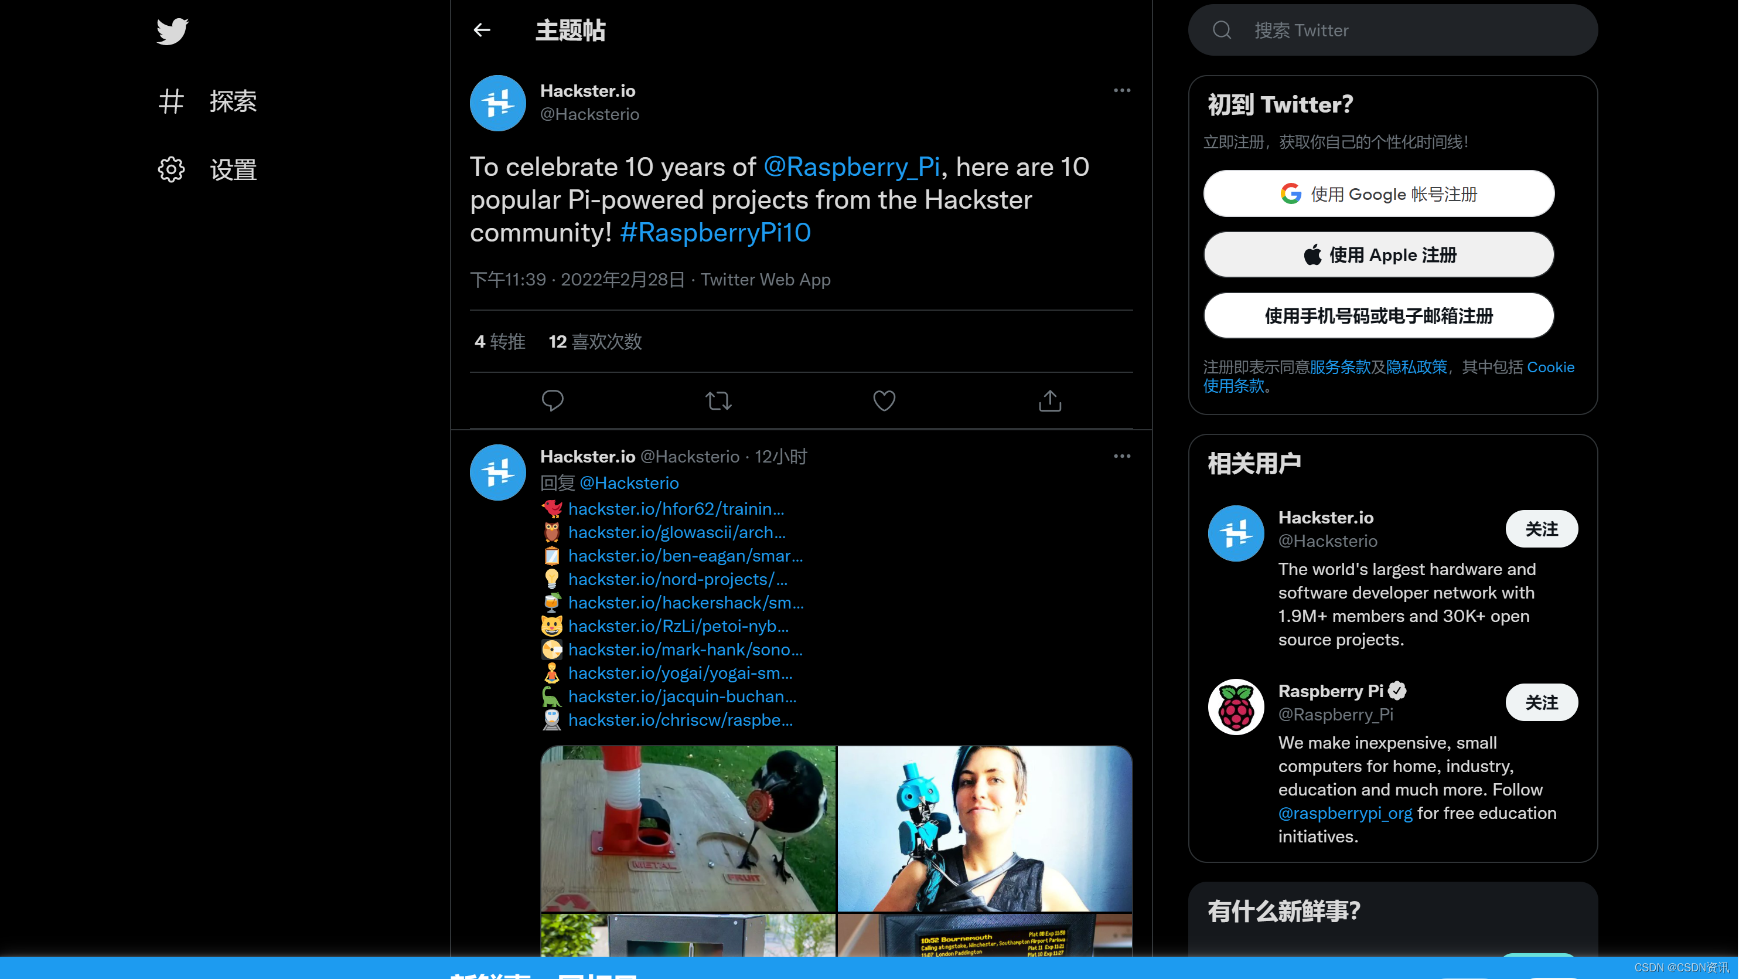This screenshot has width=1739, height=979.
Task: Open the magpie bird photo thumbnail
Action: click(688, 829)
